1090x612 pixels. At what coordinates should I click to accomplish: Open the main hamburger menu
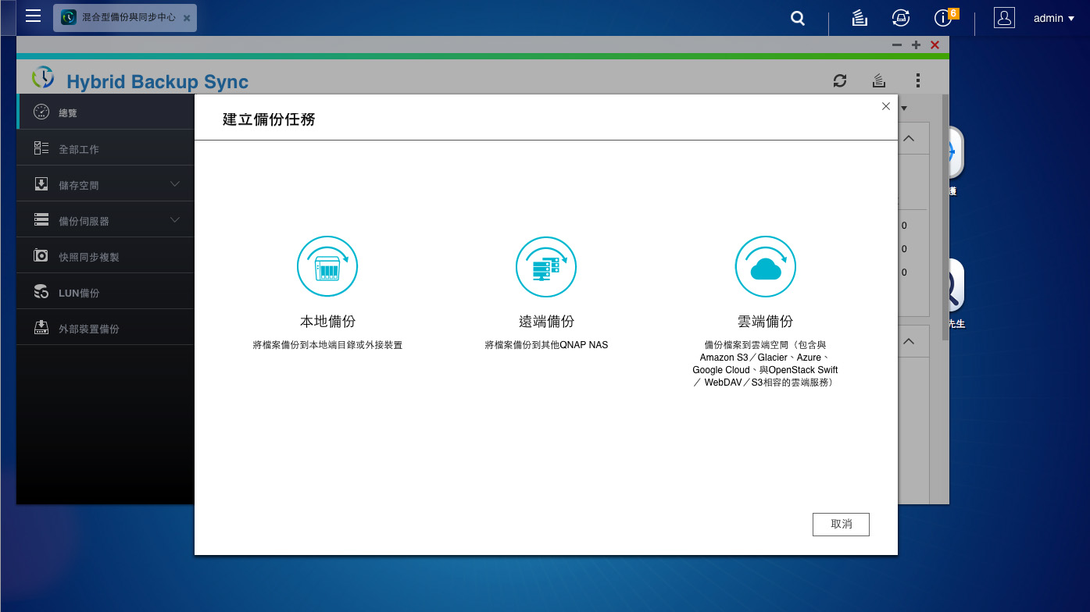coord(33,16)
